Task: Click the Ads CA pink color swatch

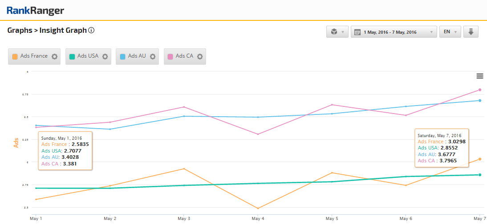Action: [x=170, y=56]
